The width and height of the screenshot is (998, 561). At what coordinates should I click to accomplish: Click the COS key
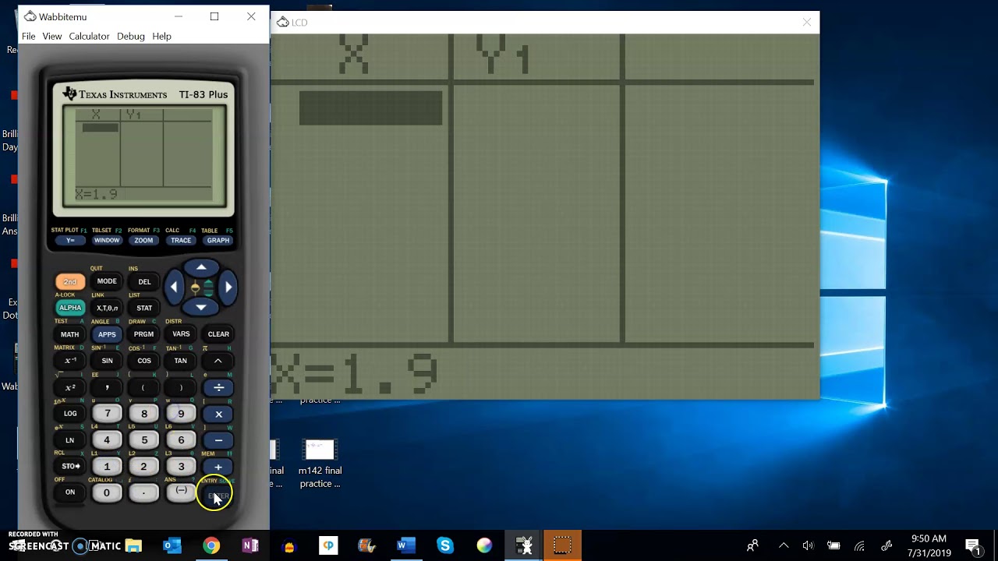coord(144,361)
